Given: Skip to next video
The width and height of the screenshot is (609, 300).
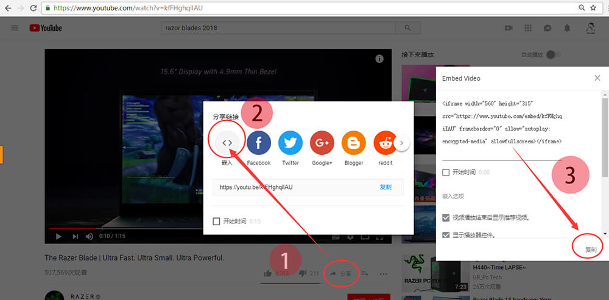Looking at the screenshot, I should click(76, 236).
